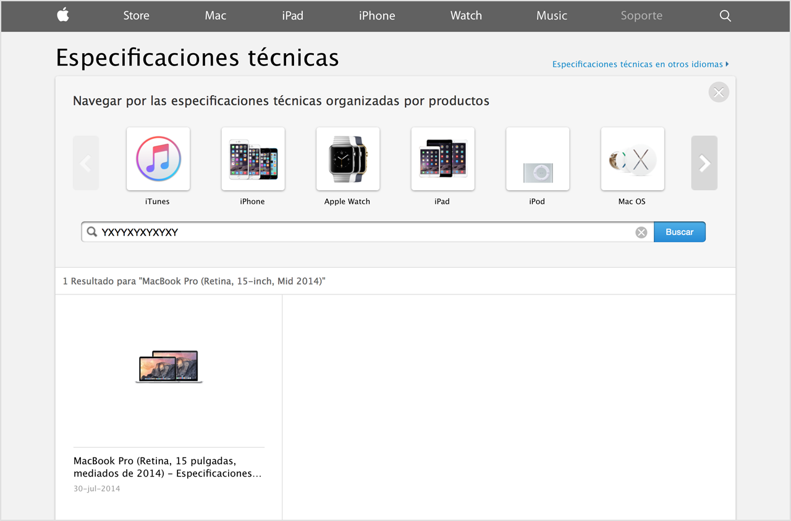Clear the search field with X icon
This screenshot has width=791, height=521.
(x=641, y=232)
